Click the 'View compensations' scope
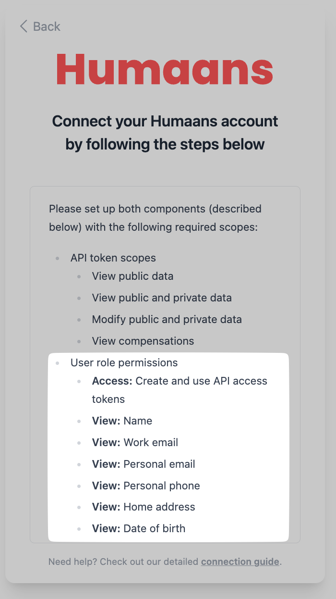This screenshot has height=599, width=336. (x=143, y=341)
